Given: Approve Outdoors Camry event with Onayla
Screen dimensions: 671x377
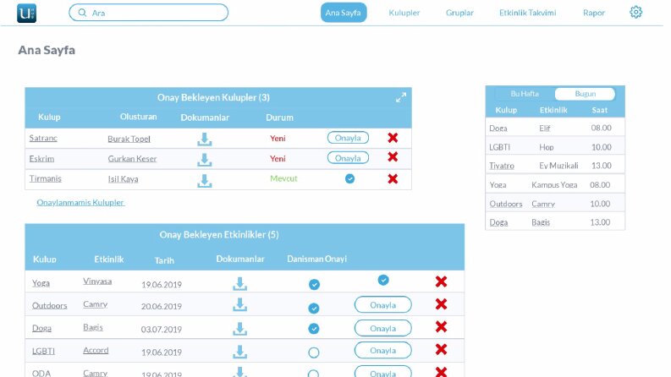Looking at the screenshot, I should [383, 305].
